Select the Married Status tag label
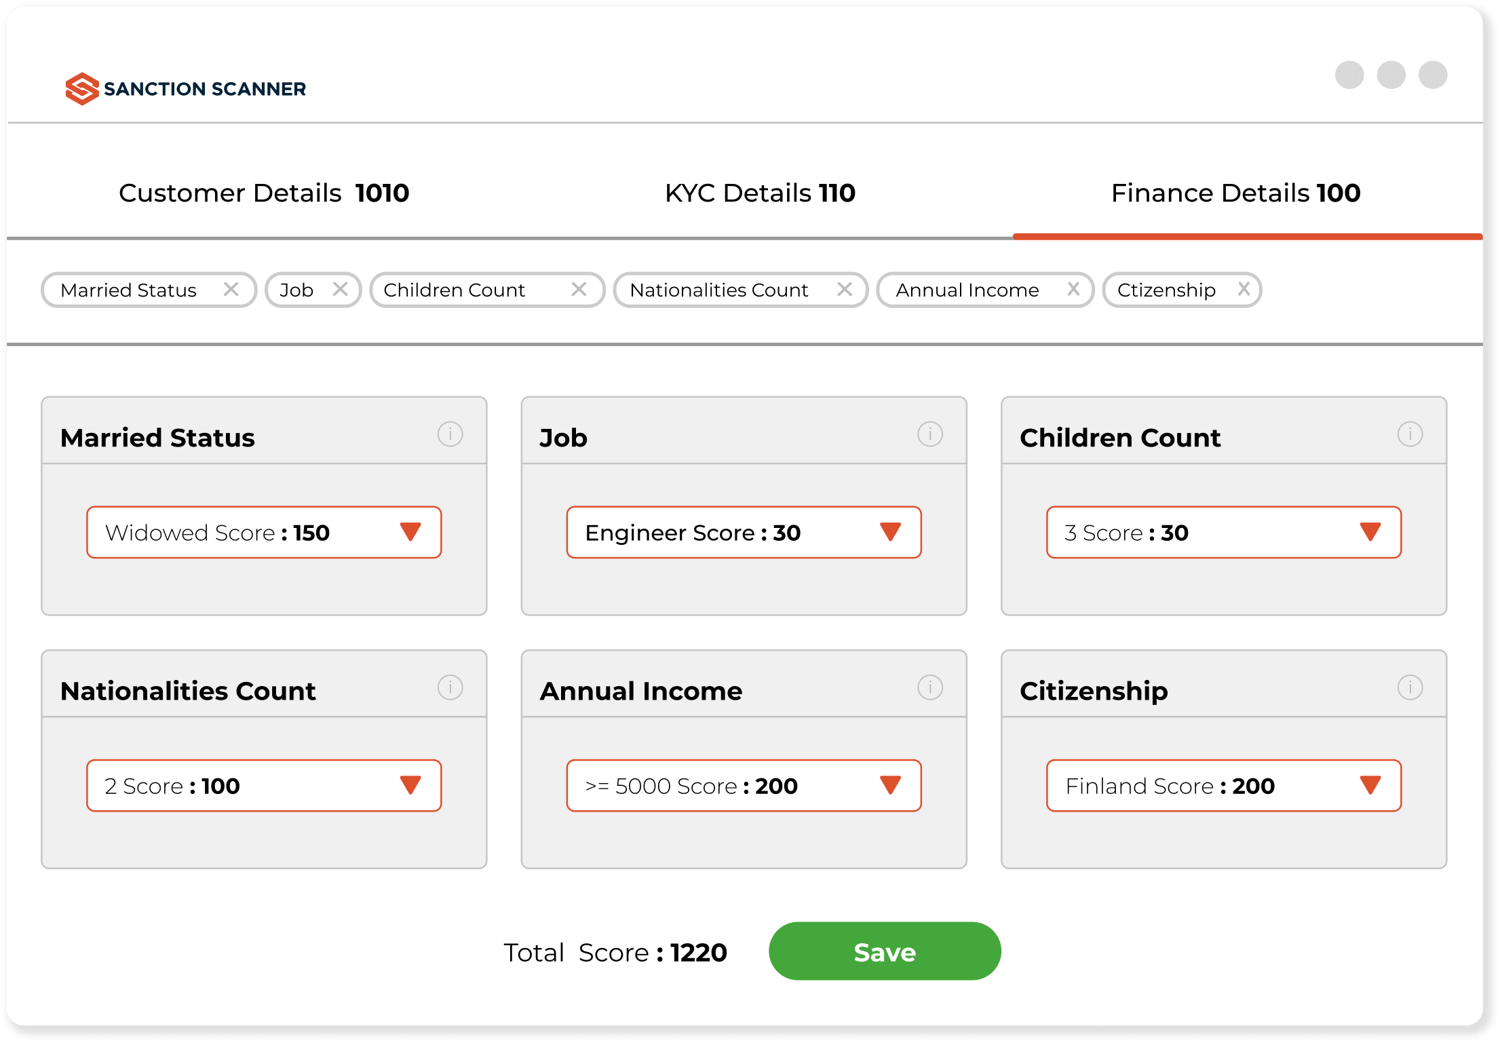Viewport: 1500px width, 1043px height. [129, 290]
